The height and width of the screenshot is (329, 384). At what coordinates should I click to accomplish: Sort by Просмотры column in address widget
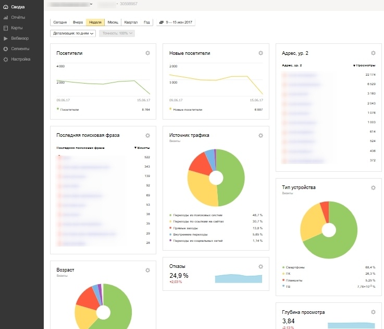(364, 65)
